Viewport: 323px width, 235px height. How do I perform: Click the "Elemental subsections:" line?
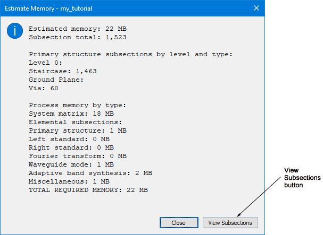(x=75, y=122)
